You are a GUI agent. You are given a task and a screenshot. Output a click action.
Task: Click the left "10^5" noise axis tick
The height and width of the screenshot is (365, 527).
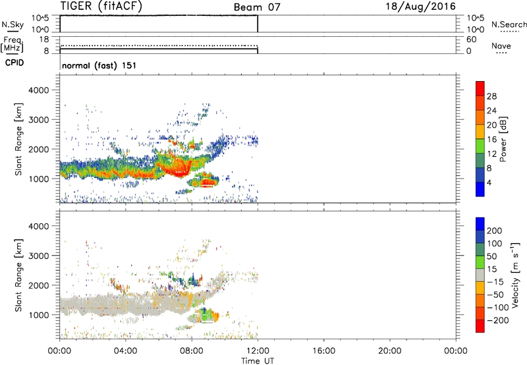click(41, 18)
